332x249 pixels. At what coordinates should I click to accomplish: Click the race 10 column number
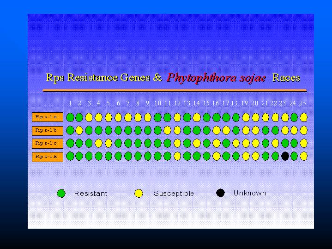pyautogui.click(x=157, y=103)
